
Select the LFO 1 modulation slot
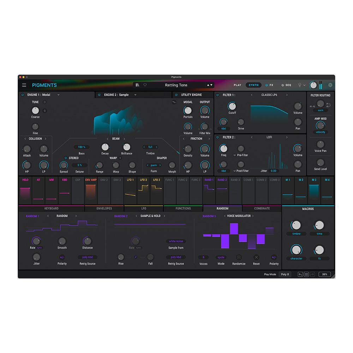point(130,190)
